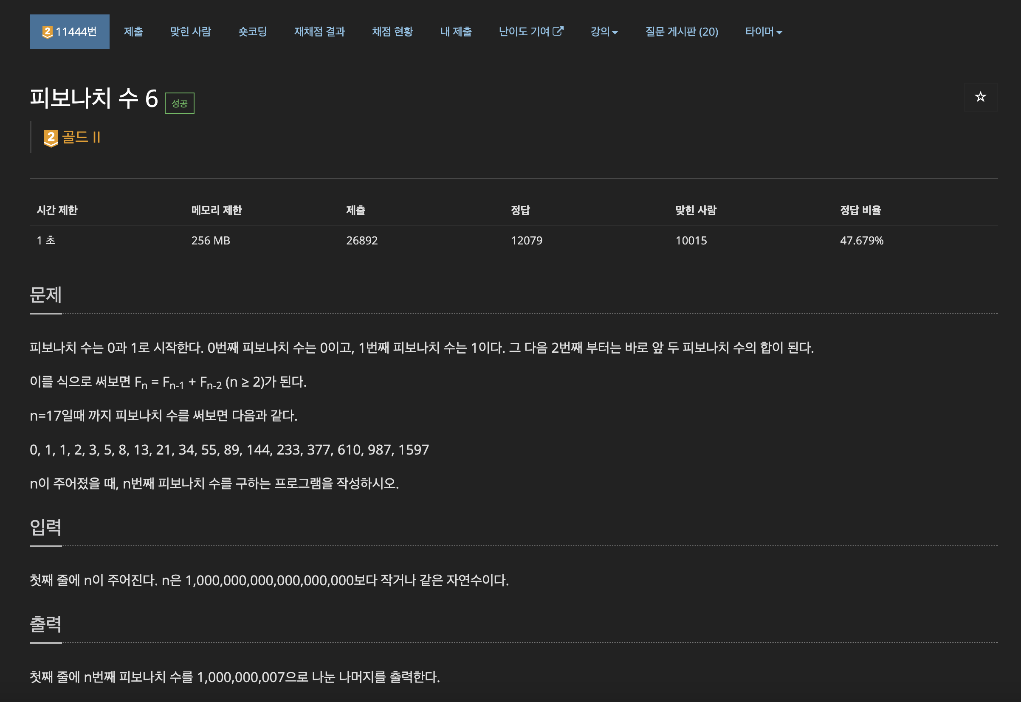Expand the 강의 dropdown menu
The image size is (1021, 702).
coord(604,32)
